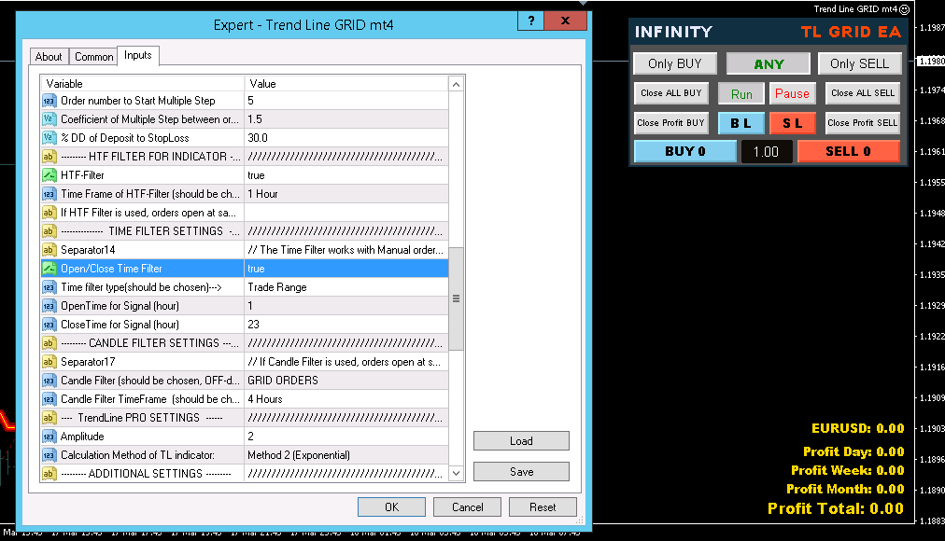Switch to the Common tab
The width and height of the screenshot is (945, 541).
point(94,57)
